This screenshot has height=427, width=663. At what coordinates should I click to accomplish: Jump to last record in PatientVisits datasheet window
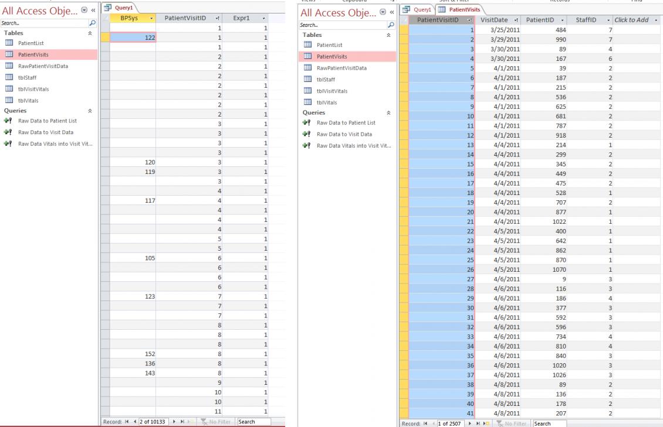478,423
